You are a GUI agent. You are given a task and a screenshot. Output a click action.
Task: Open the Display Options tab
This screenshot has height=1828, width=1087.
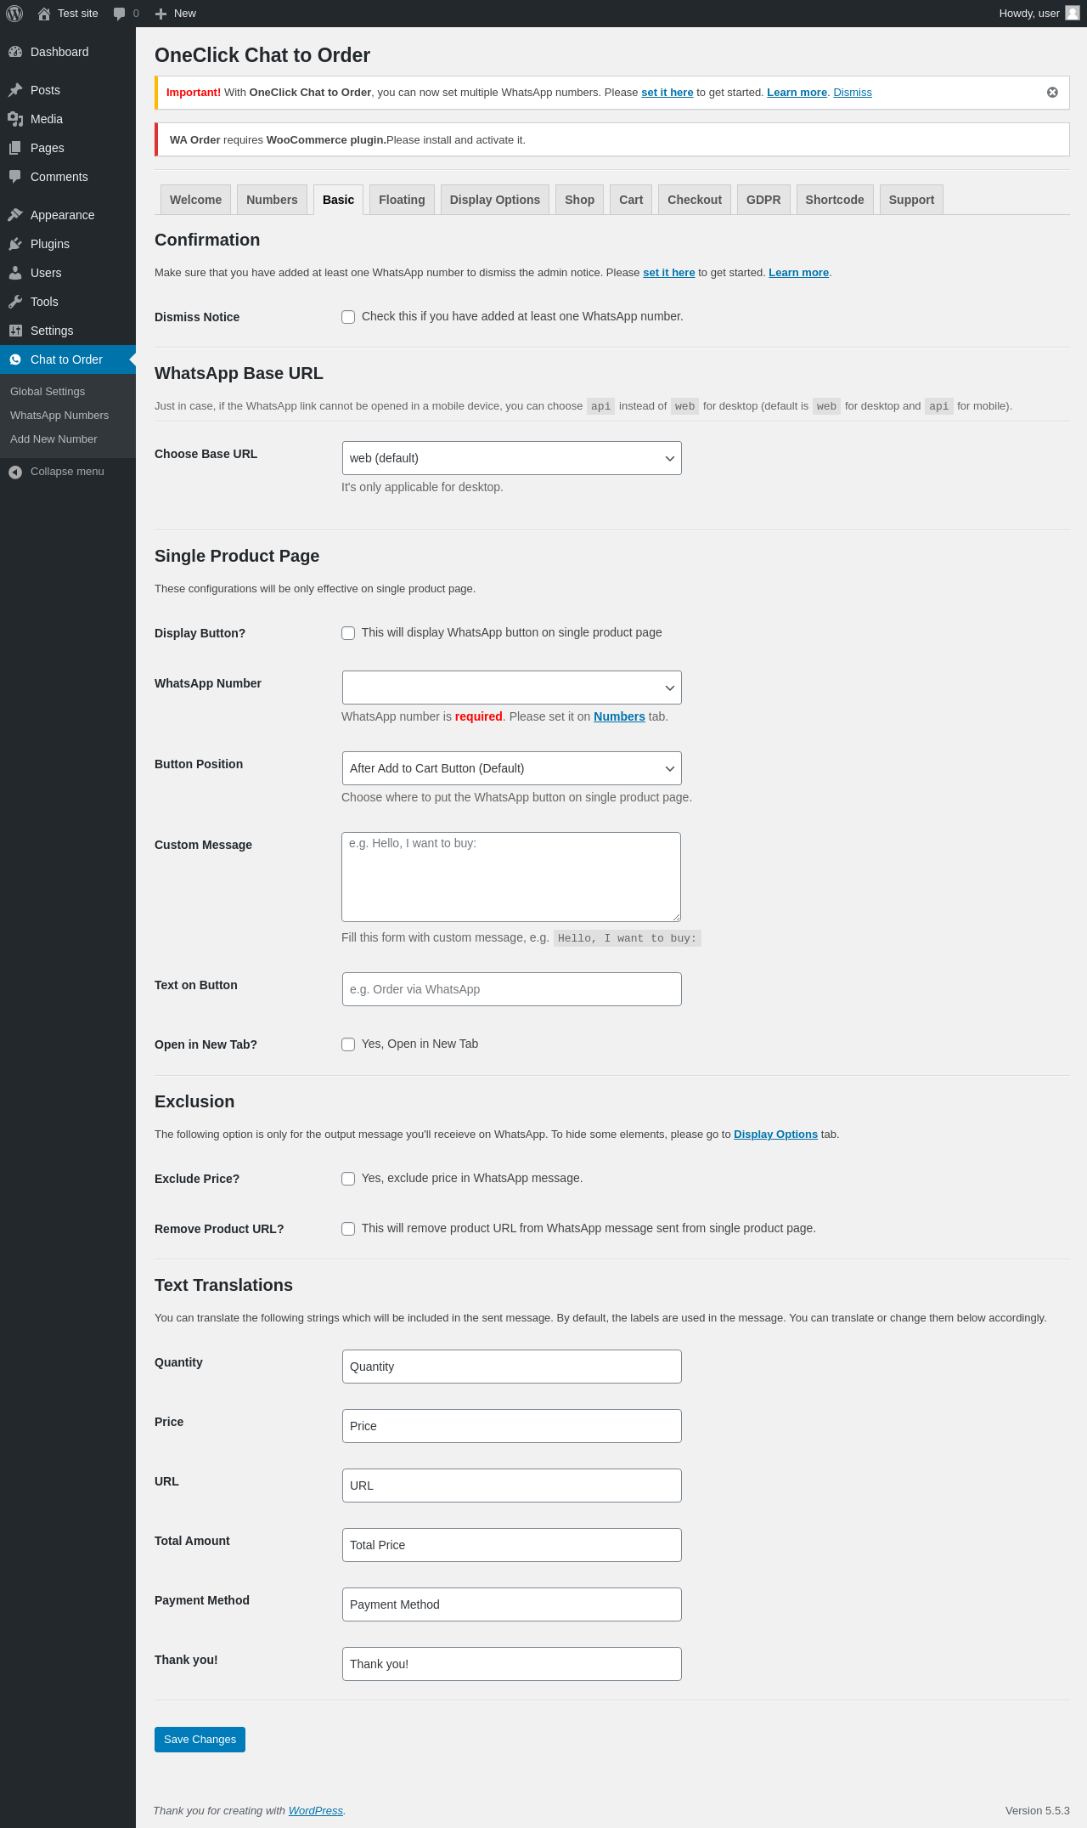tap(495, 200)
